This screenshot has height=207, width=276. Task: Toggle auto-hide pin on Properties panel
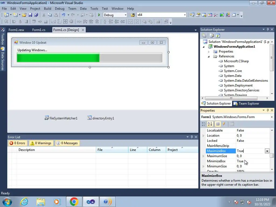tap(268, 110)
